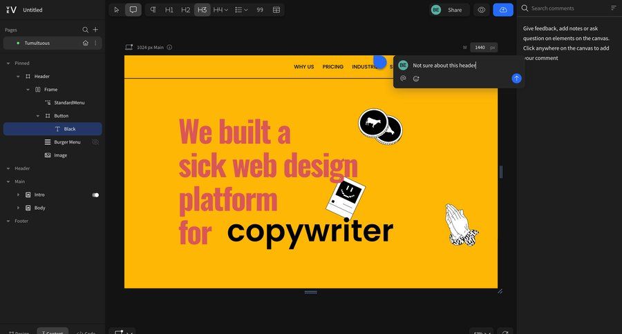Click the app logo at the top left
This screenshot has width=622, height=334.
click(x=12, y=10)
